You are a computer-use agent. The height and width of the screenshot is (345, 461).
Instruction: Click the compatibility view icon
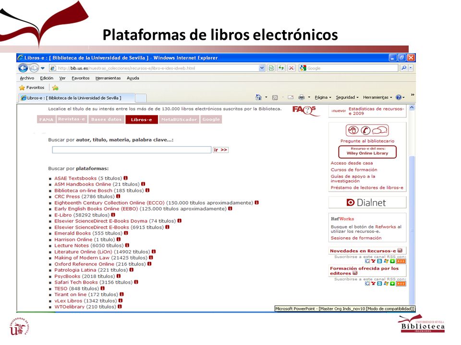(x=271, y=69)
